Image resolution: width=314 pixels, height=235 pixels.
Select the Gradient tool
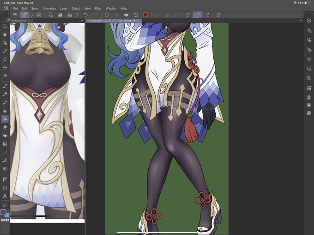pyautogui.click(x=5, y=144)
